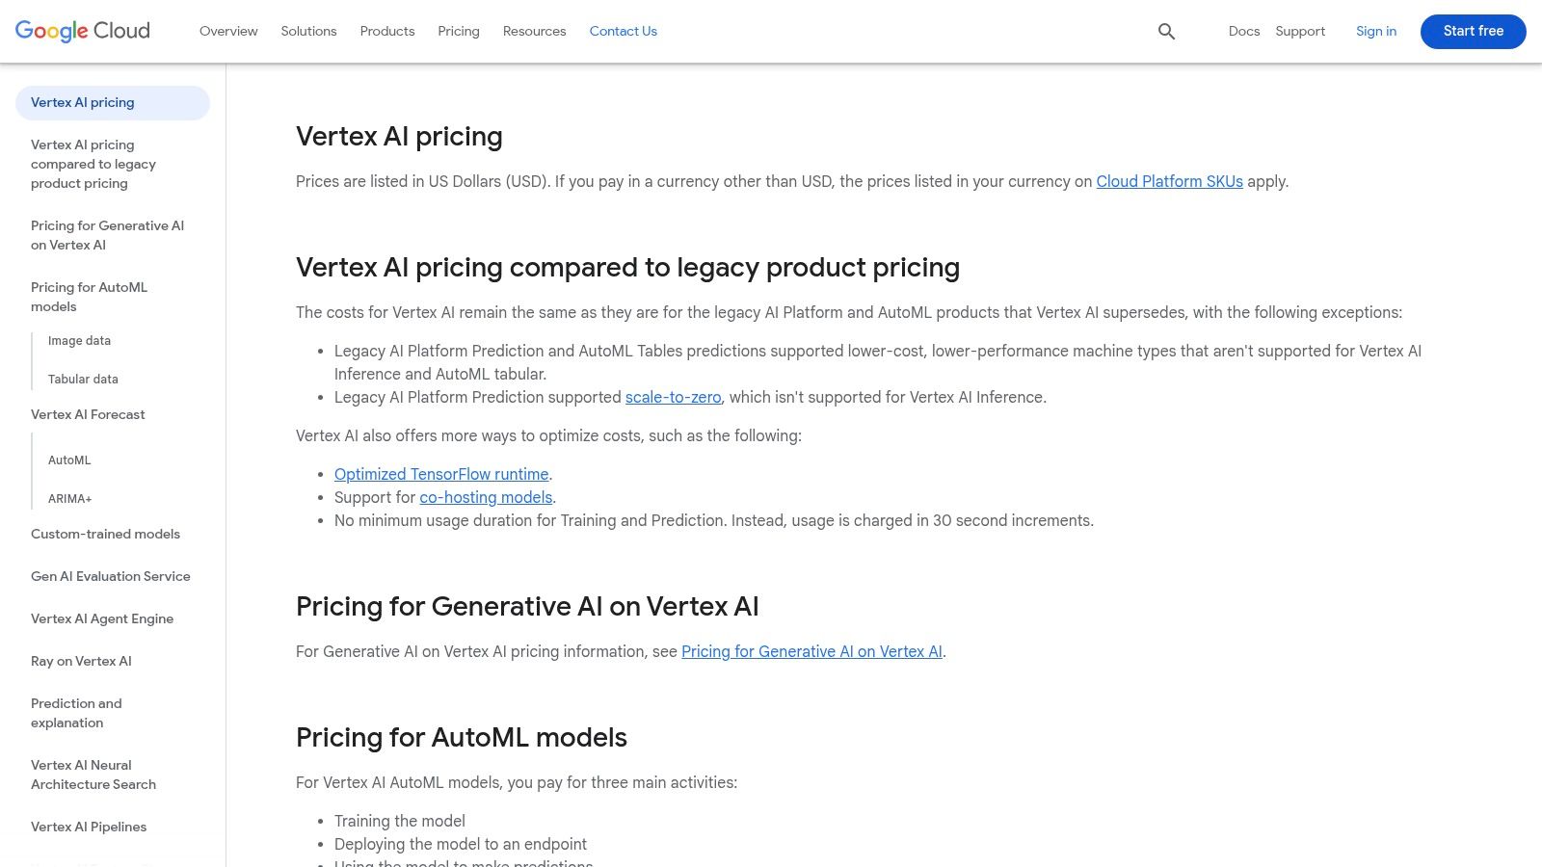Screen dimensions: 1542x867
Task: Select Image data in the sidebar
Action: point(80,340)
